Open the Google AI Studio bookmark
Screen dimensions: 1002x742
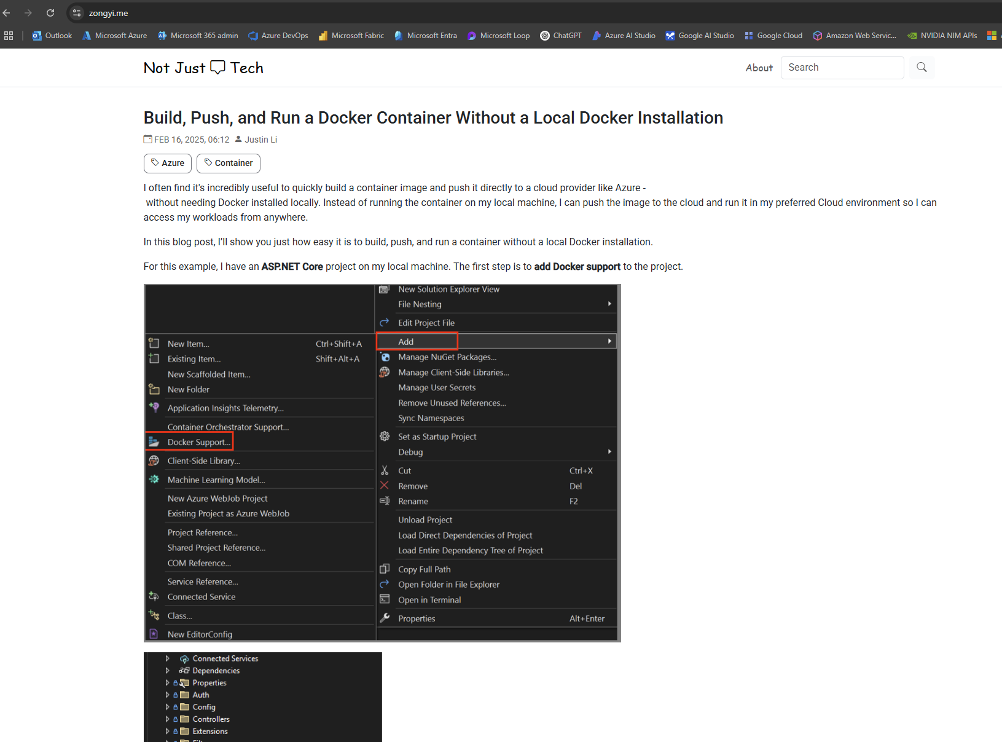(x=700, y=36)
